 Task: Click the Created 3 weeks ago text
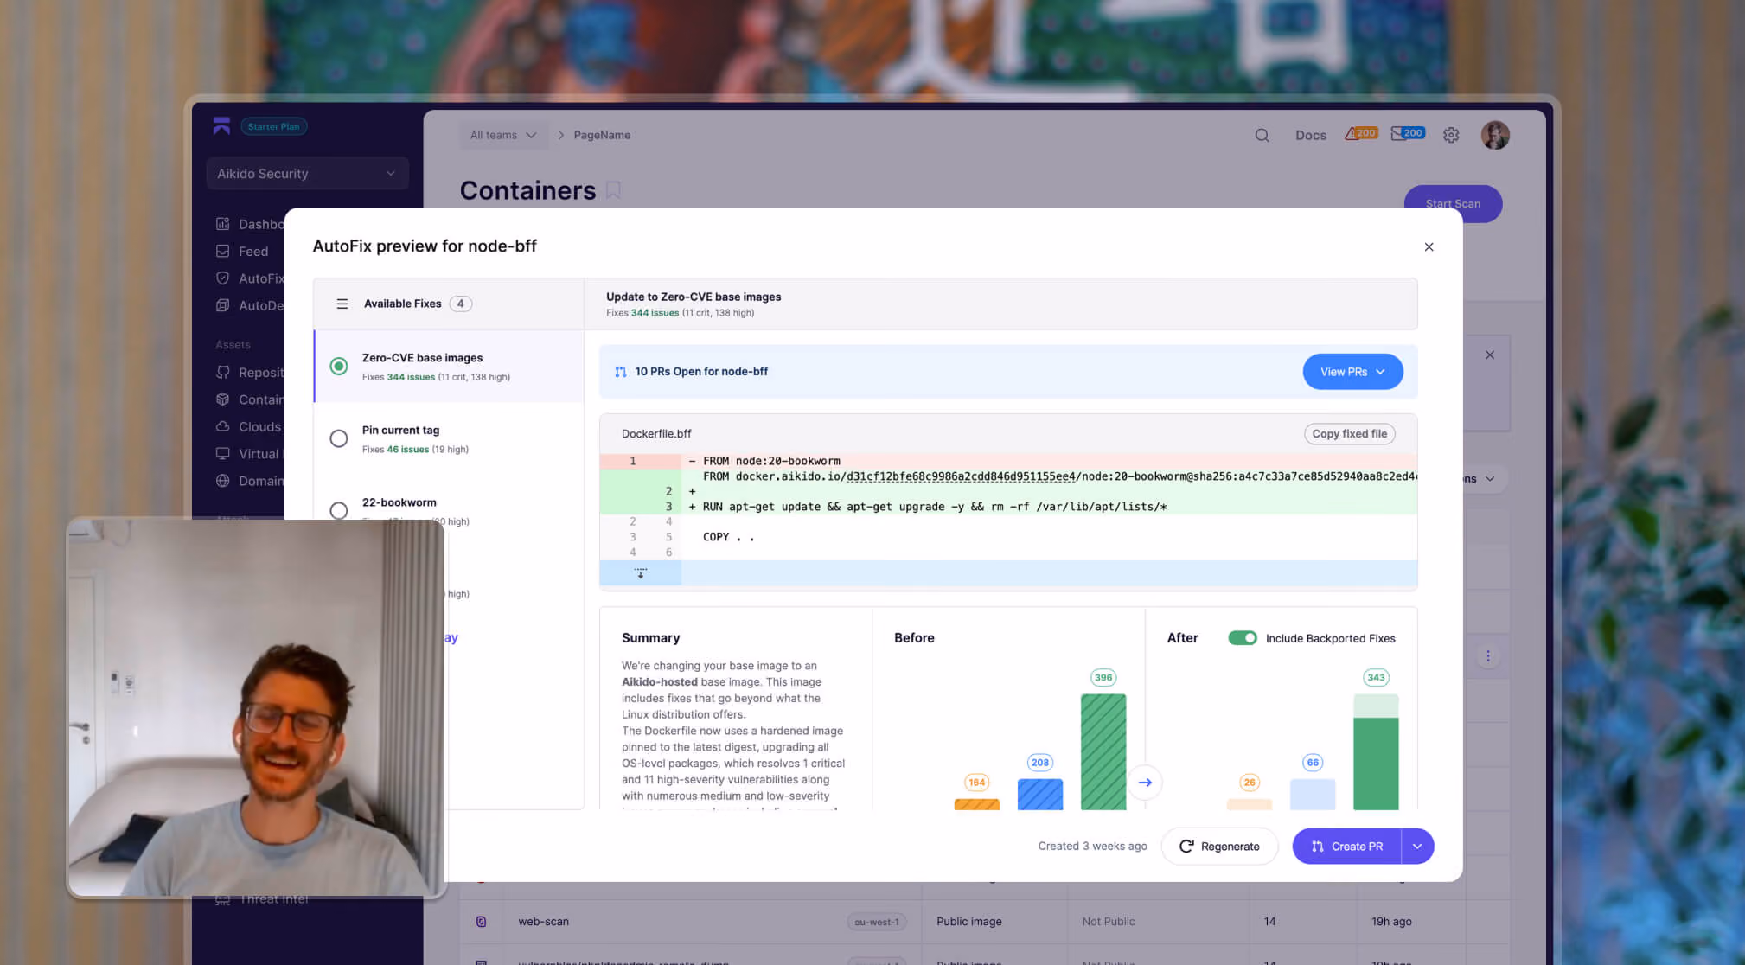pos(1092,847)
